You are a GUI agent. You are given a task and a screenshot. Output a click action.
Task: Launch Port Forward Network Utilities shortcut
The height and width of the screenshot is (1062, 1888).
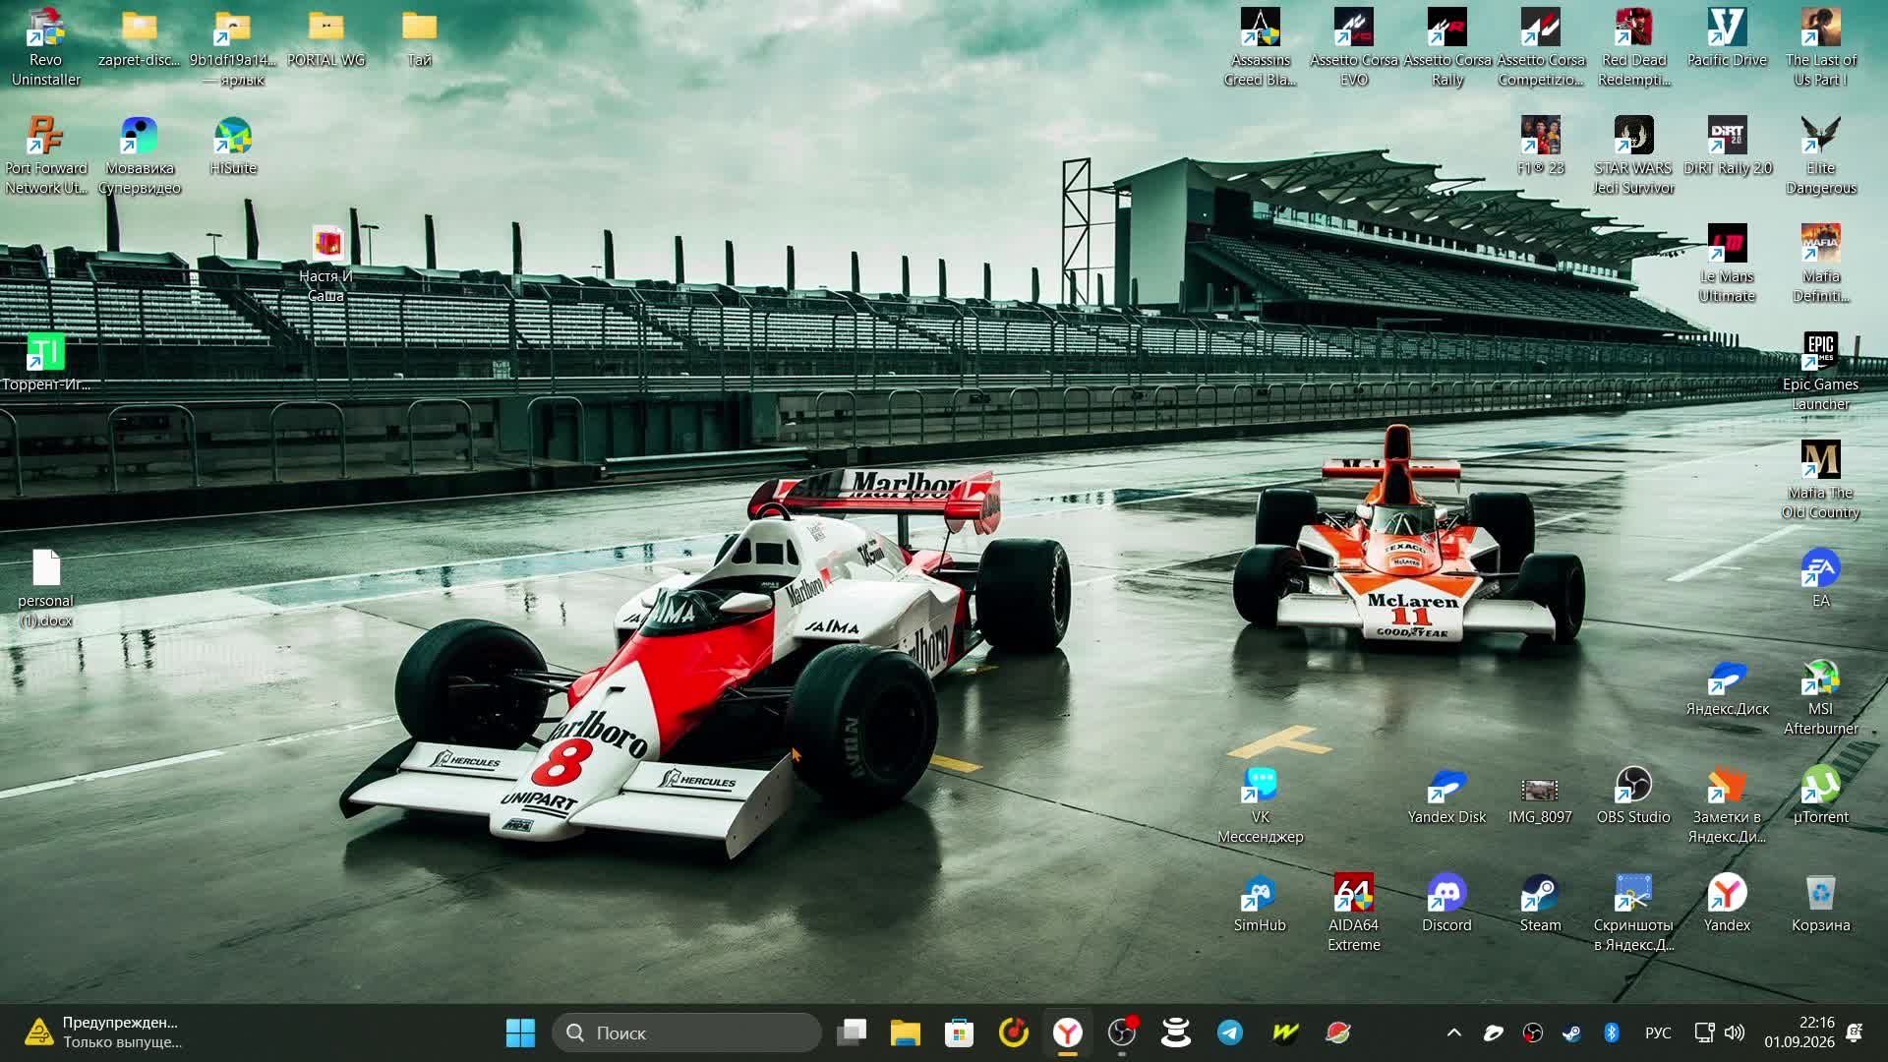click(x=45, y=155)
